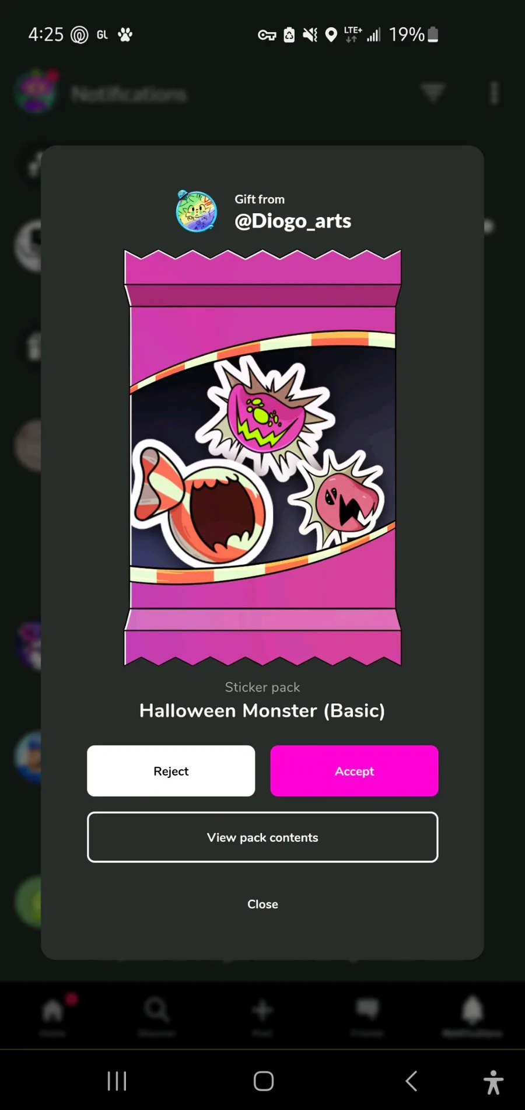Open the notifications filter icon
Viewport: 525px width, 1110px height.
433,92
